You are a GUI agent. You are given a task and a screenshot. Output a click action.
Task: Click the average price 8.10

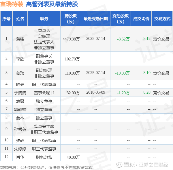[x=147, y=73]
